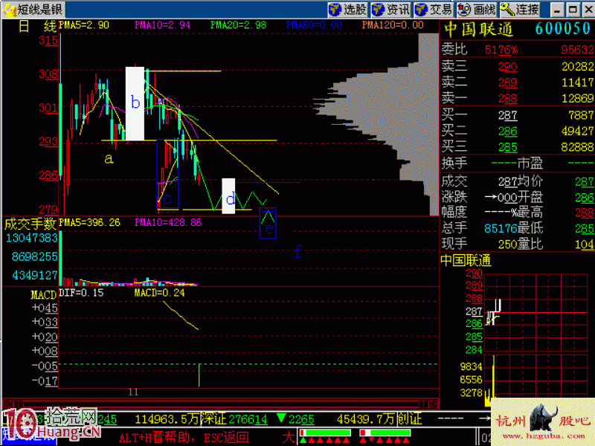
Task: Click the 涨跌 change label
Action: tap(454, 197)
